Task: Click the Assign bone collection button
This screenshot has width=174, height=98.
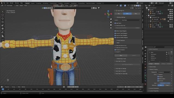Action: pos(151,64)
